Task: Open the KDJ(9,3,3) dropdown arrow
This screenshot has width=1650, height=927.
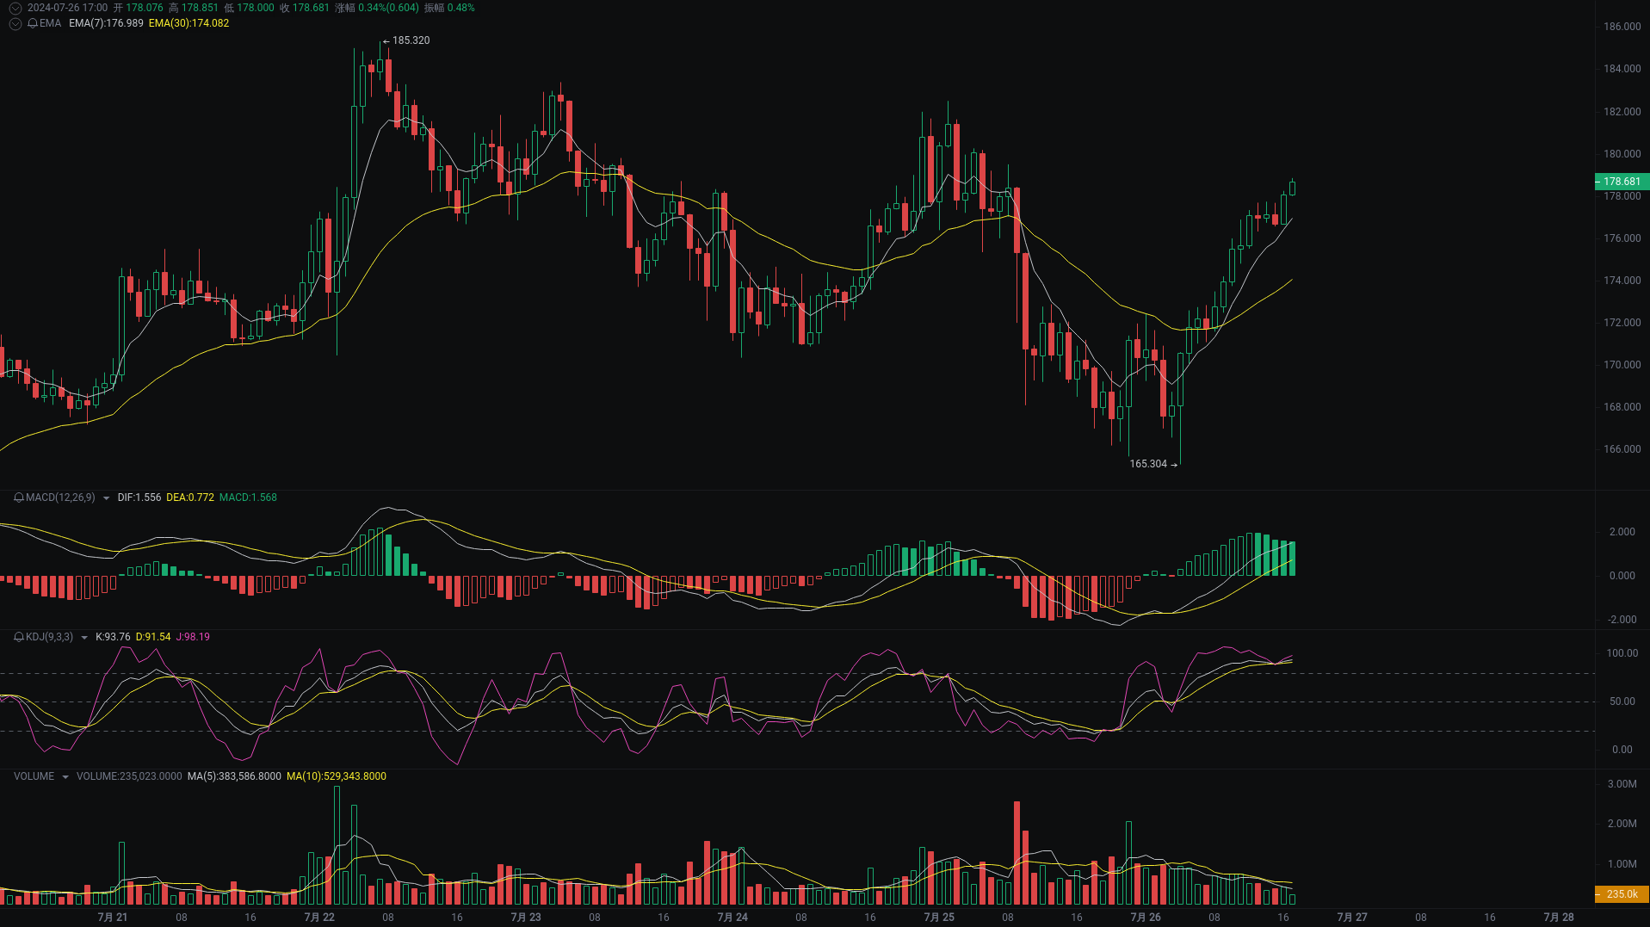Action: (x=84, y=637)
